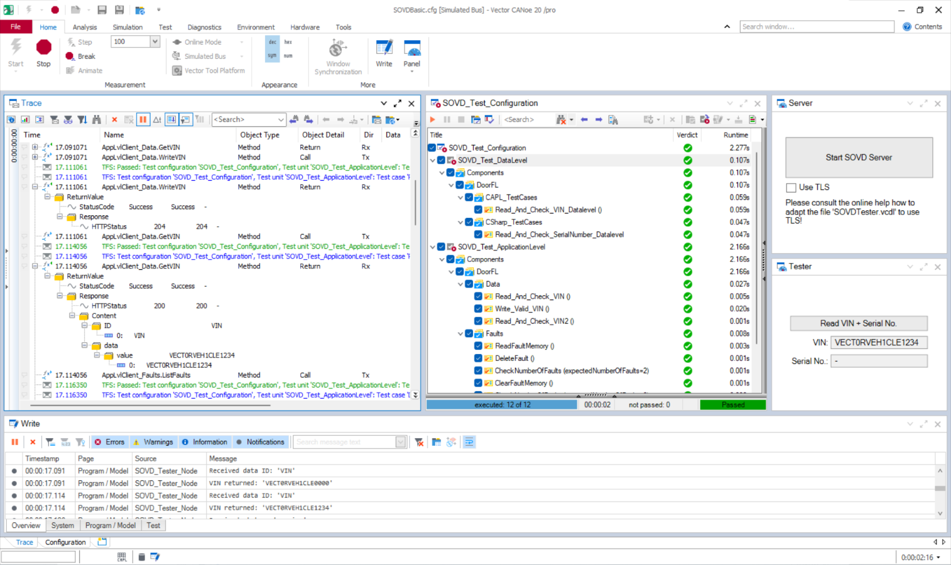Uncheck DeleteFault () test case checkbox
Image resolution: width=951 pixels, height=565 pixels.
tap(478, 358)
